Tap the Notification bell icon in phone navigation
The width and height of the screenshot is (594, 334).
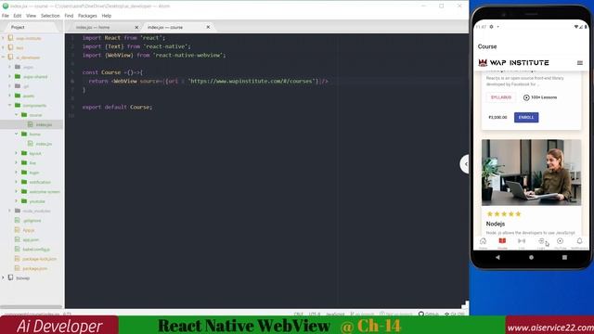pos(579,241)
